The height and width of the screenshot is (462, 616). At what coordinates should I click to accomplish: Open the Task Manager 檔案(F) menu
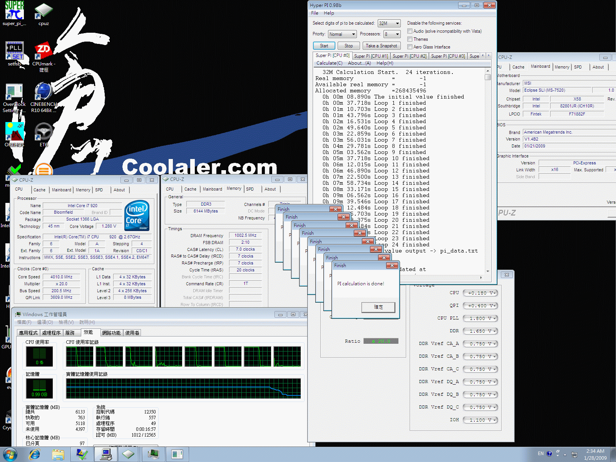[x=24, y=322]
